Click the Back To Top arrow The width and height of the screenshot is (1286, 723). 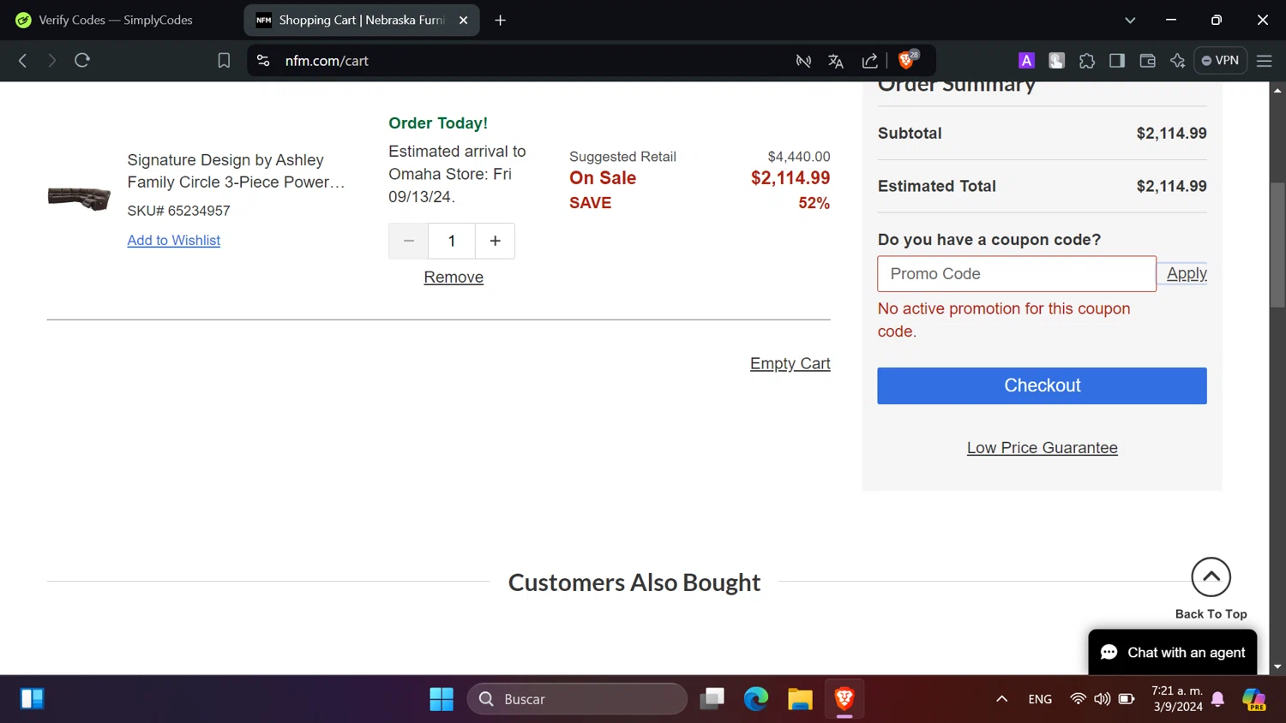[x=1211, y=578]
